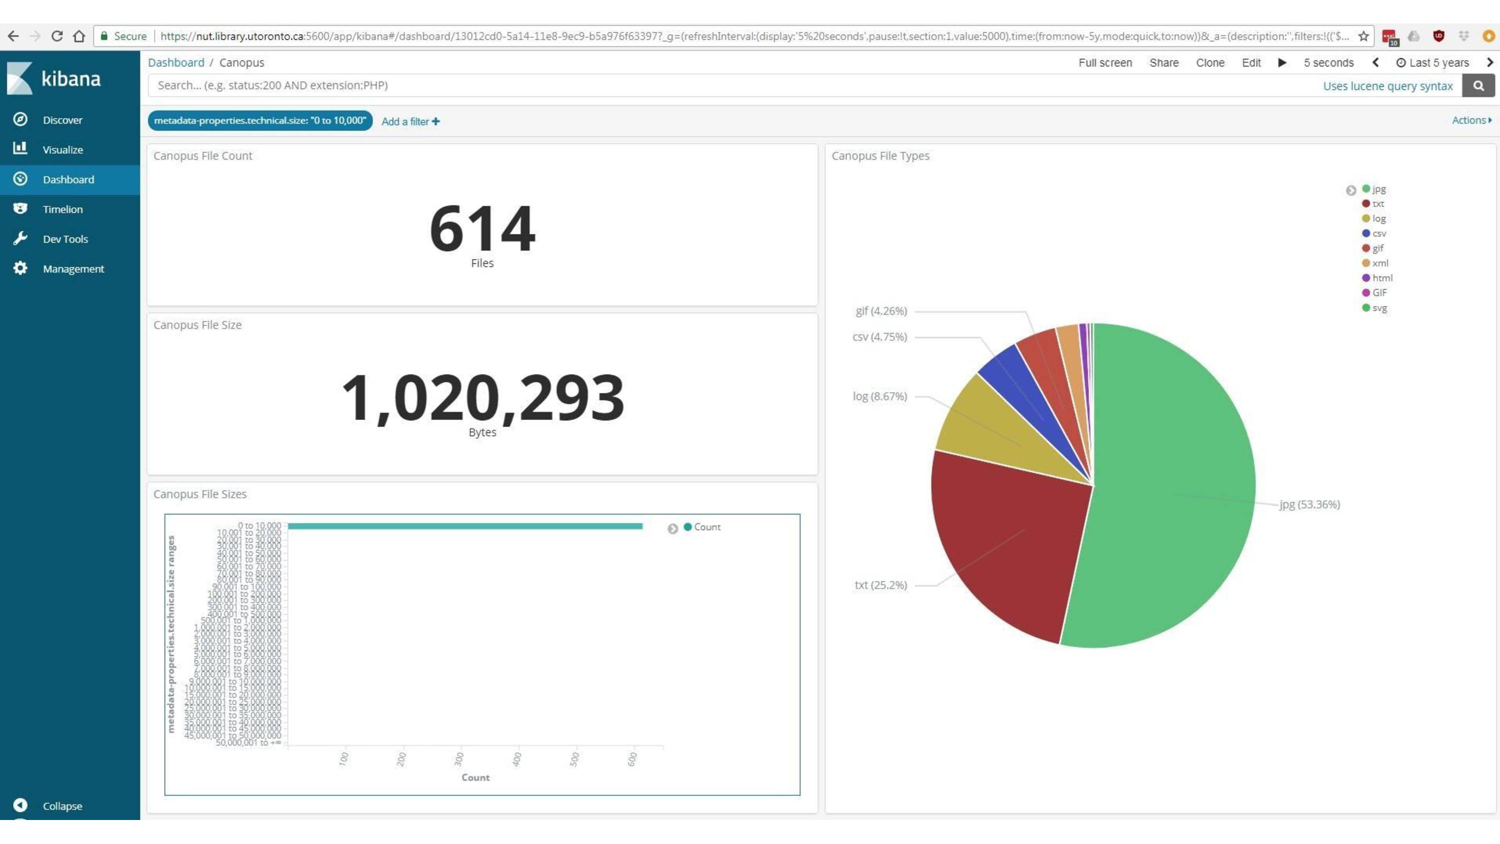
Task: Click the 614 Files metric value
Action: click(x=482, y=228)
